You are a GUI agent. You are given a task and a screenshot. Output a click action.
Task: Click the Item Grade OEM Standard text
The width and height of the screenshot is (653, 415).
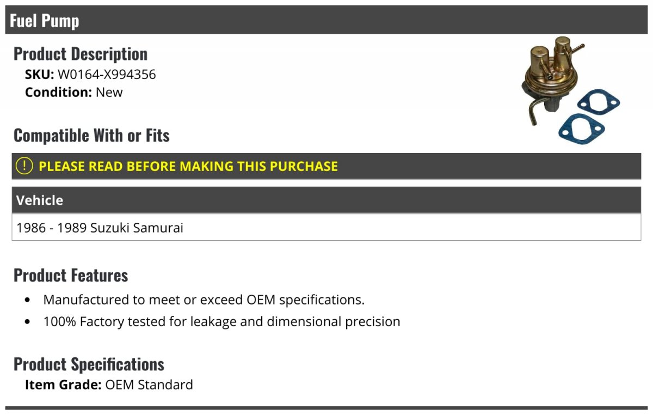[x=109, y=385]
